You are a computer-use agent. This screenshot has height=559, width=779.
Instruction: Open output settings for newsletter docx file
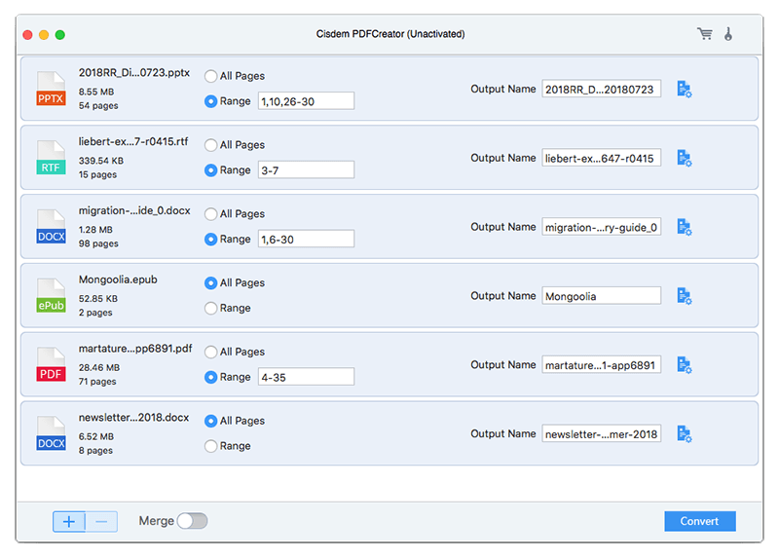pyautogui.click(x=685, y=434)
